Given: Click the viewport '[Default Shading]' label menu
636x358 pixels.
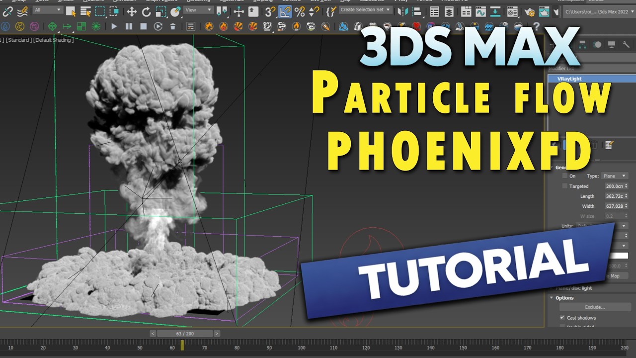Looking at the screenshot, I should tap(53, 40).
